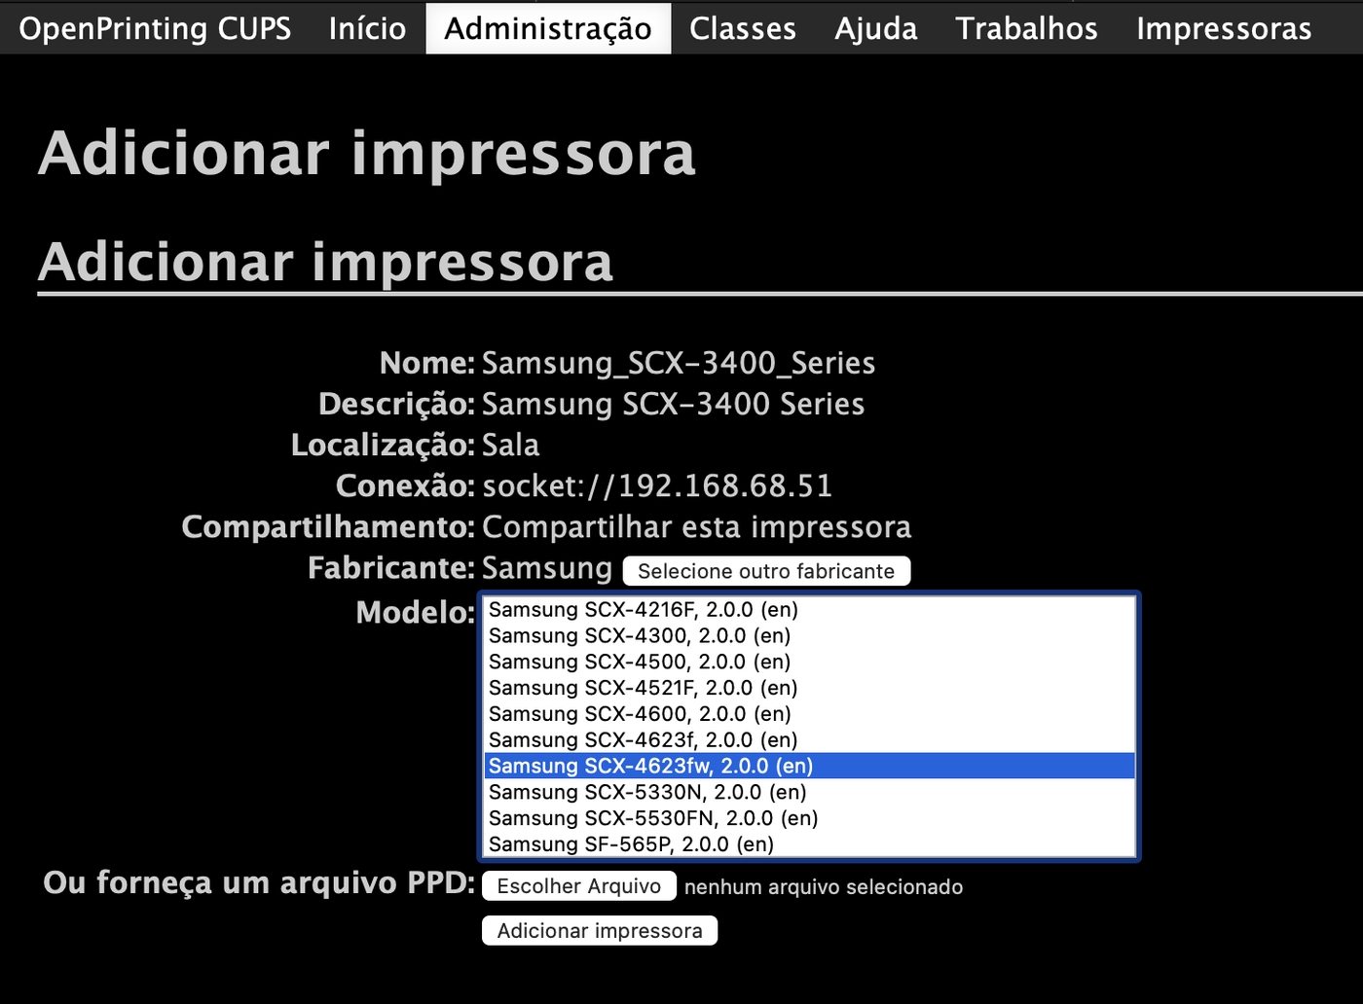Open the Impressoras tab
This screenshot has height=1004, width=1363.
1223,28
